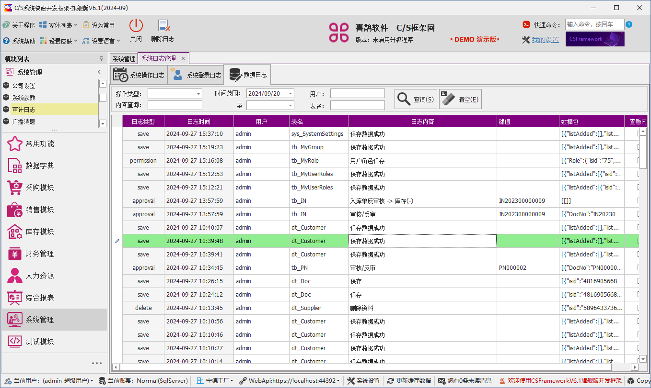The height and width of the screenshot is (388, 651).
Task: Click the sidebar overflow dots button
Action: tap(97, 363)
